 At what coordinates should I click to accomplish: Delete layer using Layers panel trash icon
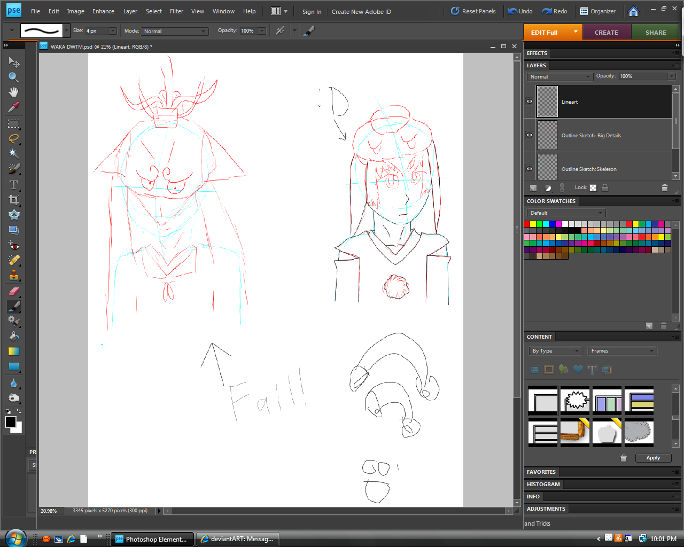click(665, 188)
